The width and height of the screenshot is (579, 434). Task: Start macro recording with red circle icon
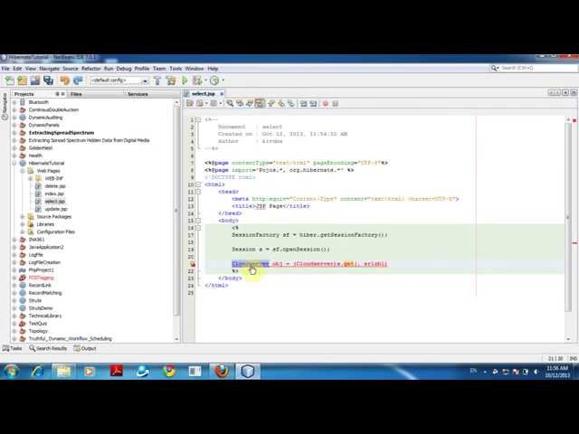pos(326,104)
